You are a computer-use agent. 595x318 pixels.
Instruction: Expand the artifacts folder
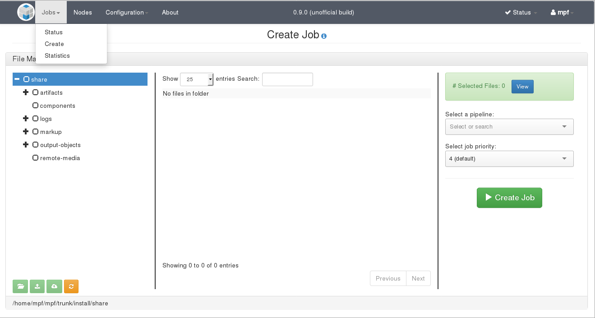point(26,92)
